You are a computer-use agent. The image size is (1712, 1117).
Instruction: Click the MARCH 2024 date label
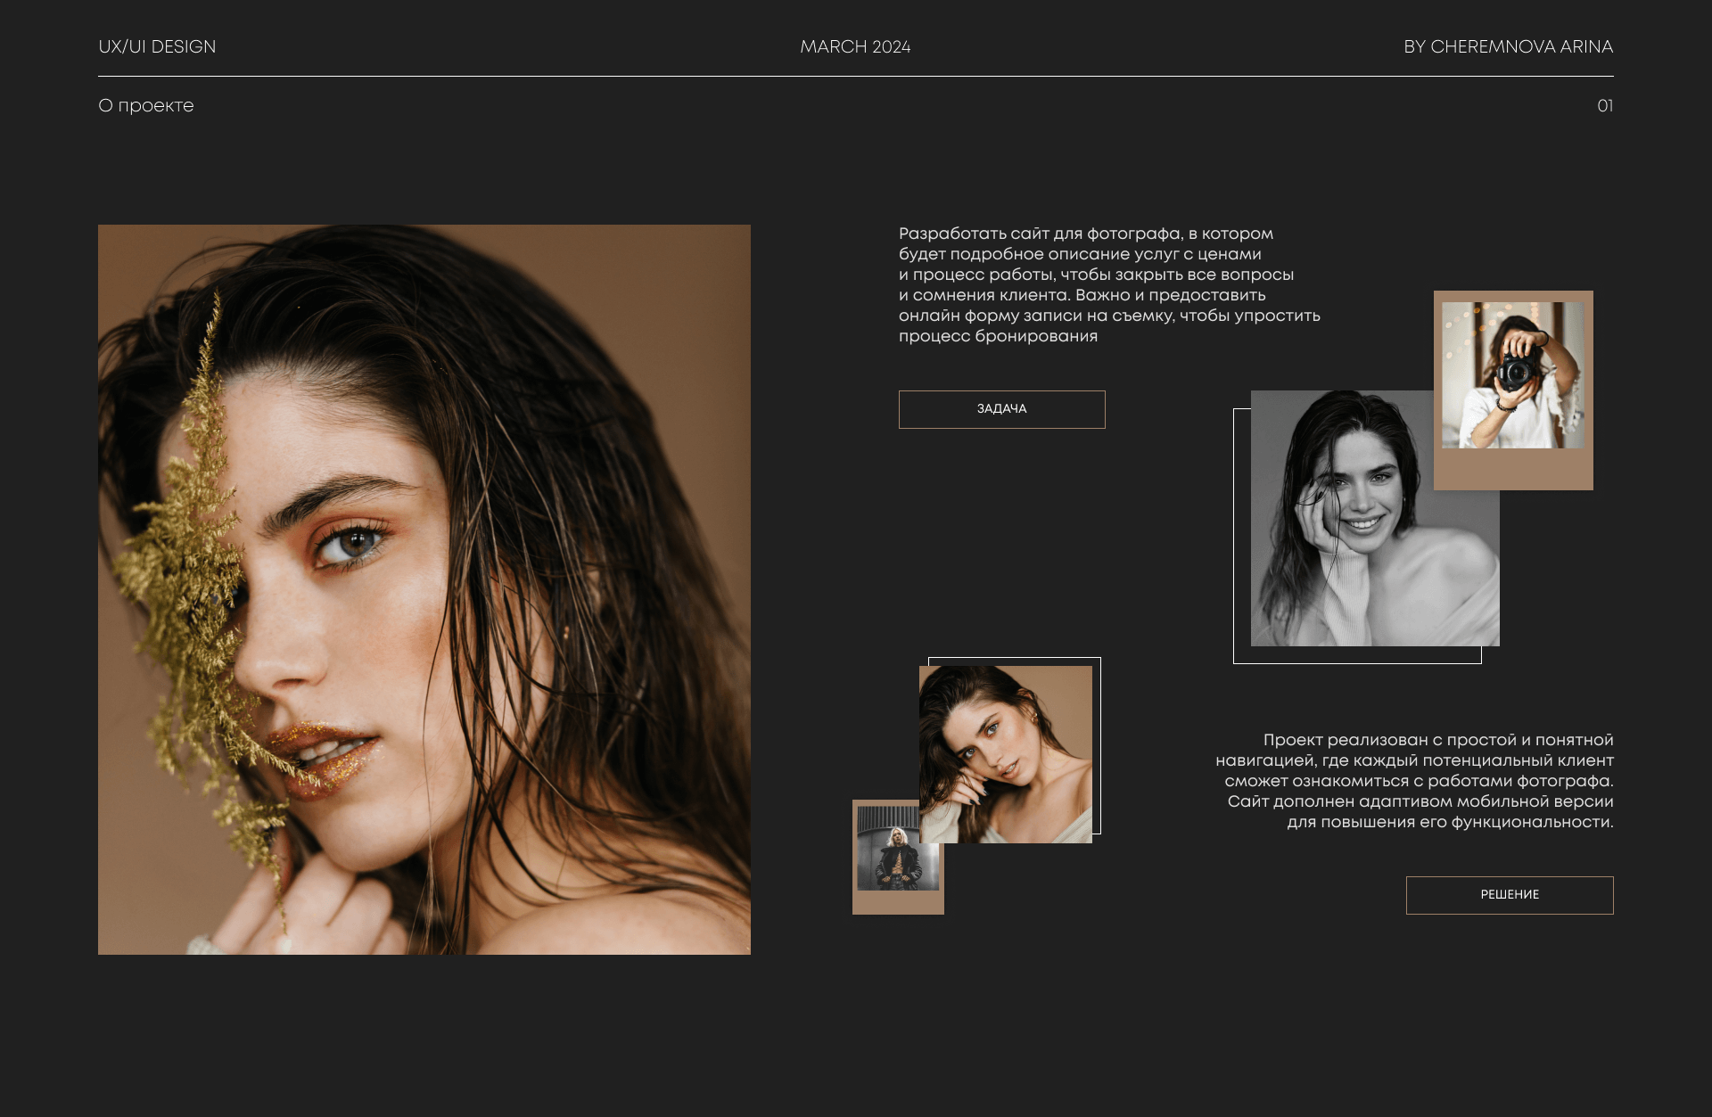(x=855, y=47)
